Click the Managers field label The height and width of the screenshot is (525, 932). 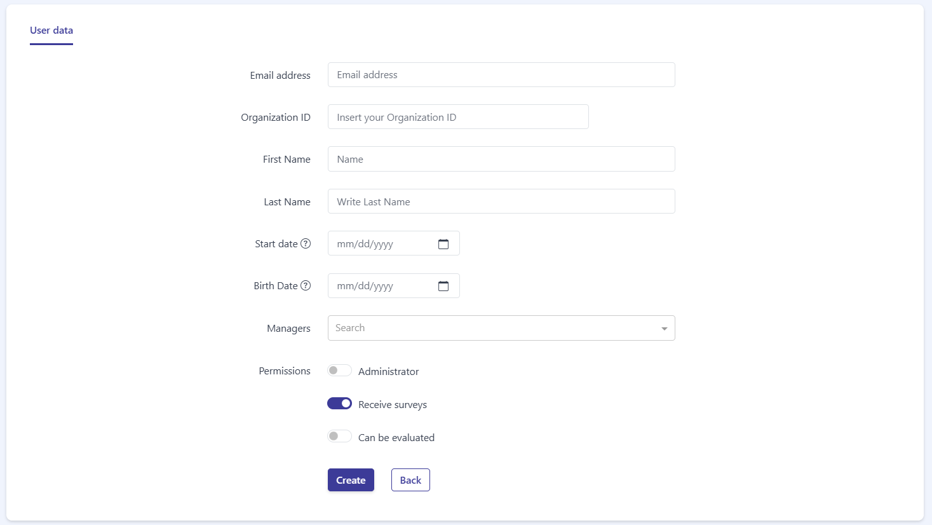point(288,329)
